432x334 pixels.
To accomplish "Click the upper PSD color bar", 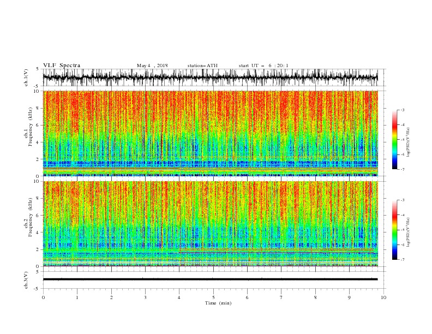I will pyautogui.click(x=394, y=140).
